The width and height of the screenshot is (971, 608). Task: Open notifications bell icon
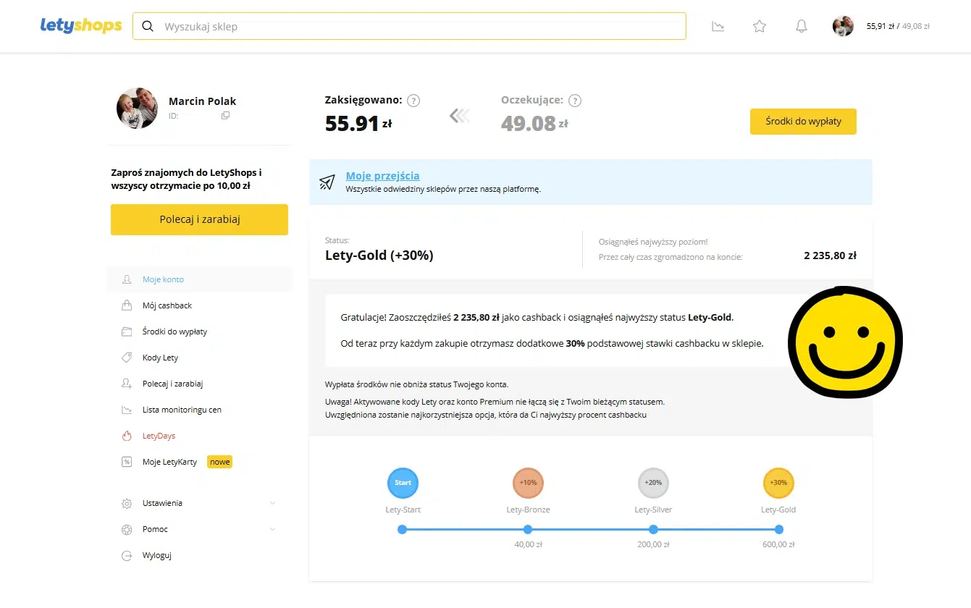pos(802,27)
